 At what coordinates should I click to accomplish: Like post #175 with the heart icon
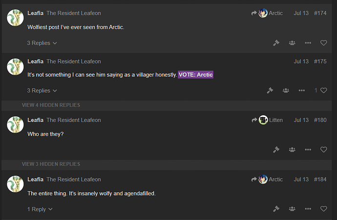pyautogui.click(x=323, y=90)
